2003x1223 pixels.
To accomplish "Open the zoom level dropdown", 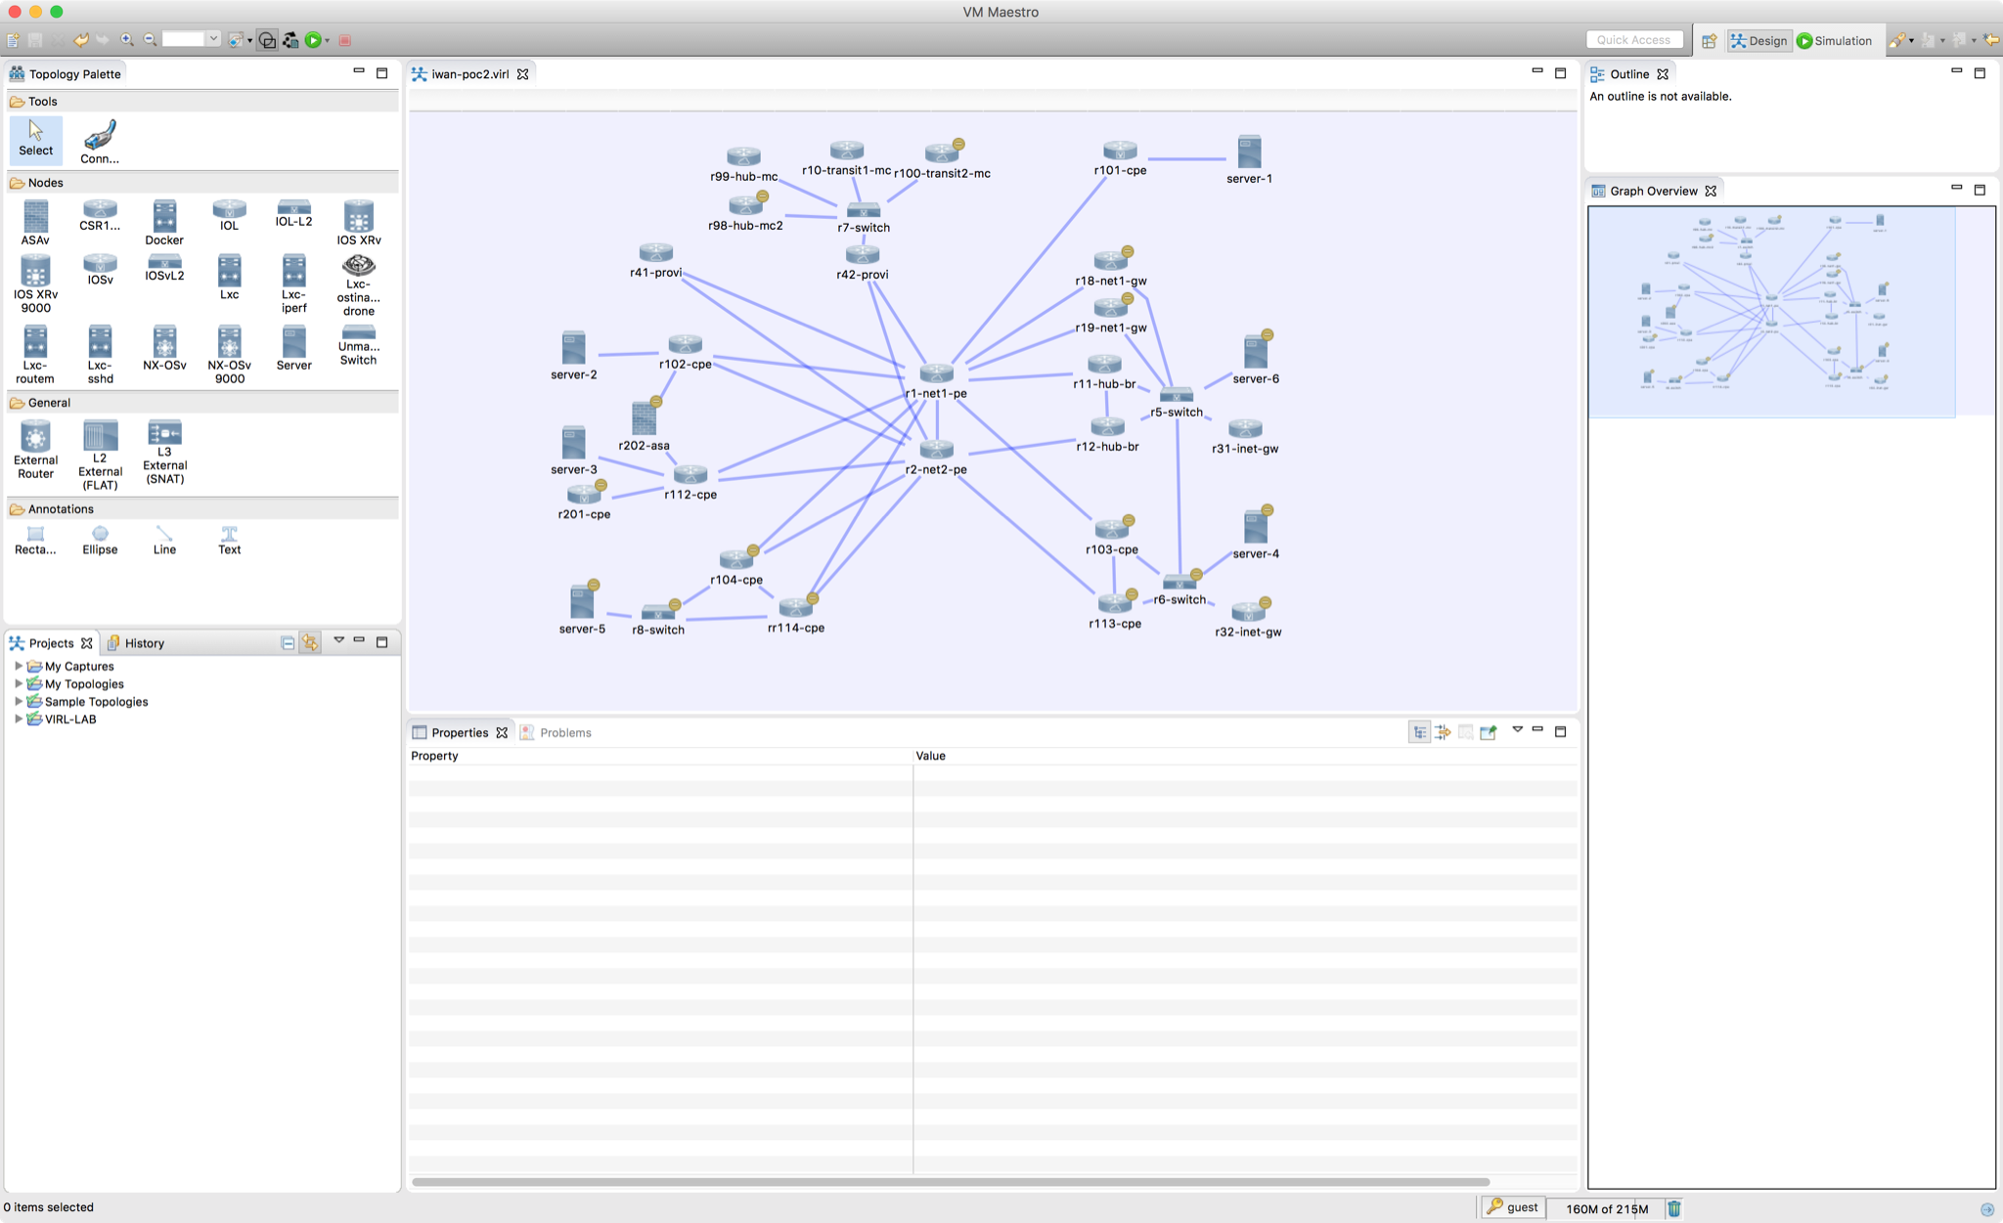I will (212, 40).
